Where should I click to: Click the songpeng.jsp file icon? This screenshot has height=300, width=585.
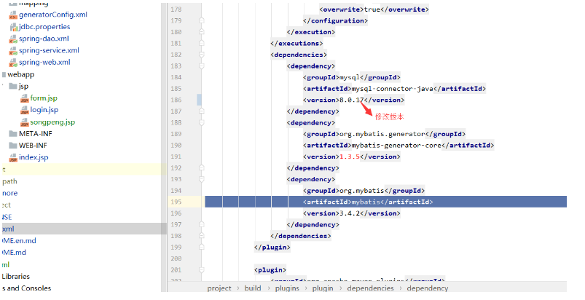[24, 122]
